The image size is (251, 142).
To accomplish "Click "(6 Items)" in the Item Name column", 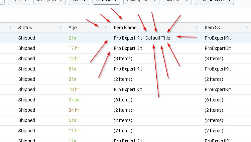I will pyautogui.click(x=123, y=100).
